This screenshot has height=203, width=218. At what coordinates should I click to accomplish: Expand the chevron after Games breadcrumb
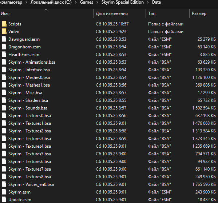point(97,2)
